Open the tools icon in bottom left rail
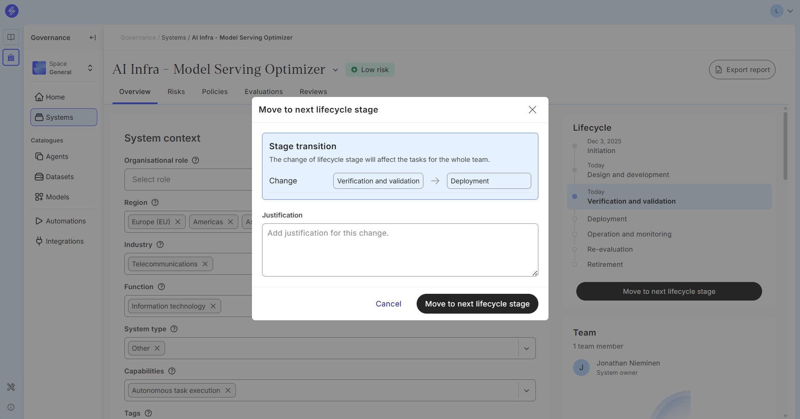800x419 pixels. click(11, 387)
